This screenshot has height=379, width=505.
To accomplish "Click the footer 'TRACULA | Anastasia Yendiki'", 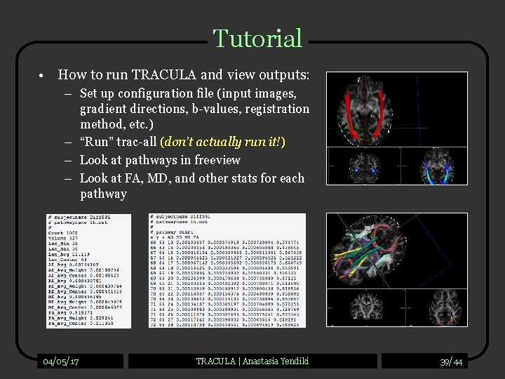I will coord(252,361).
